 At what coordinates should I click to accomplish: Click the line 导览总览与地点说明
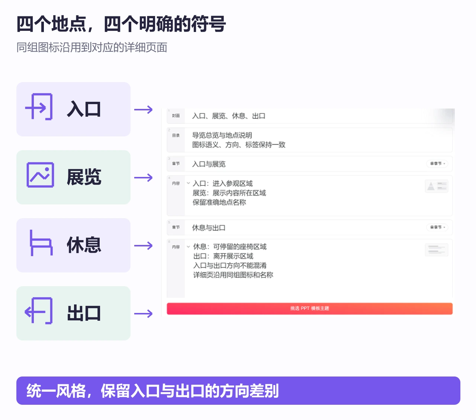222,135
